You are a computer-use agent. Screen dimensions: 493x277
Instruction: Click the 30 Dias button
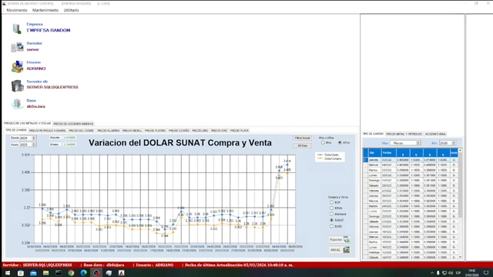click(x=302, y=145)
